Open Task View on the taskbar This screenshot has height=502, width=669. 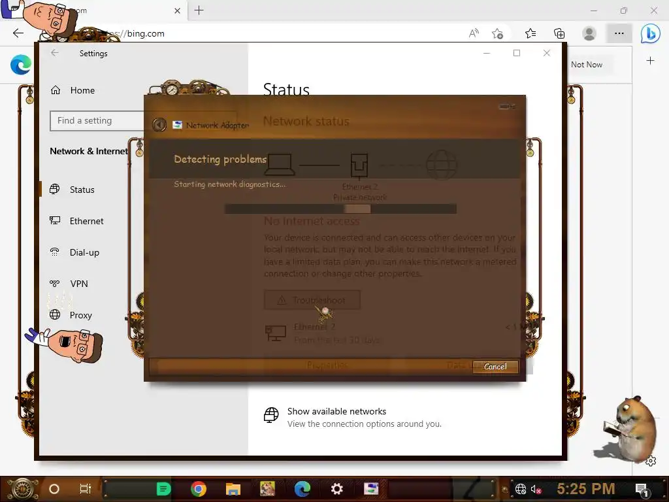pos(86,489)
